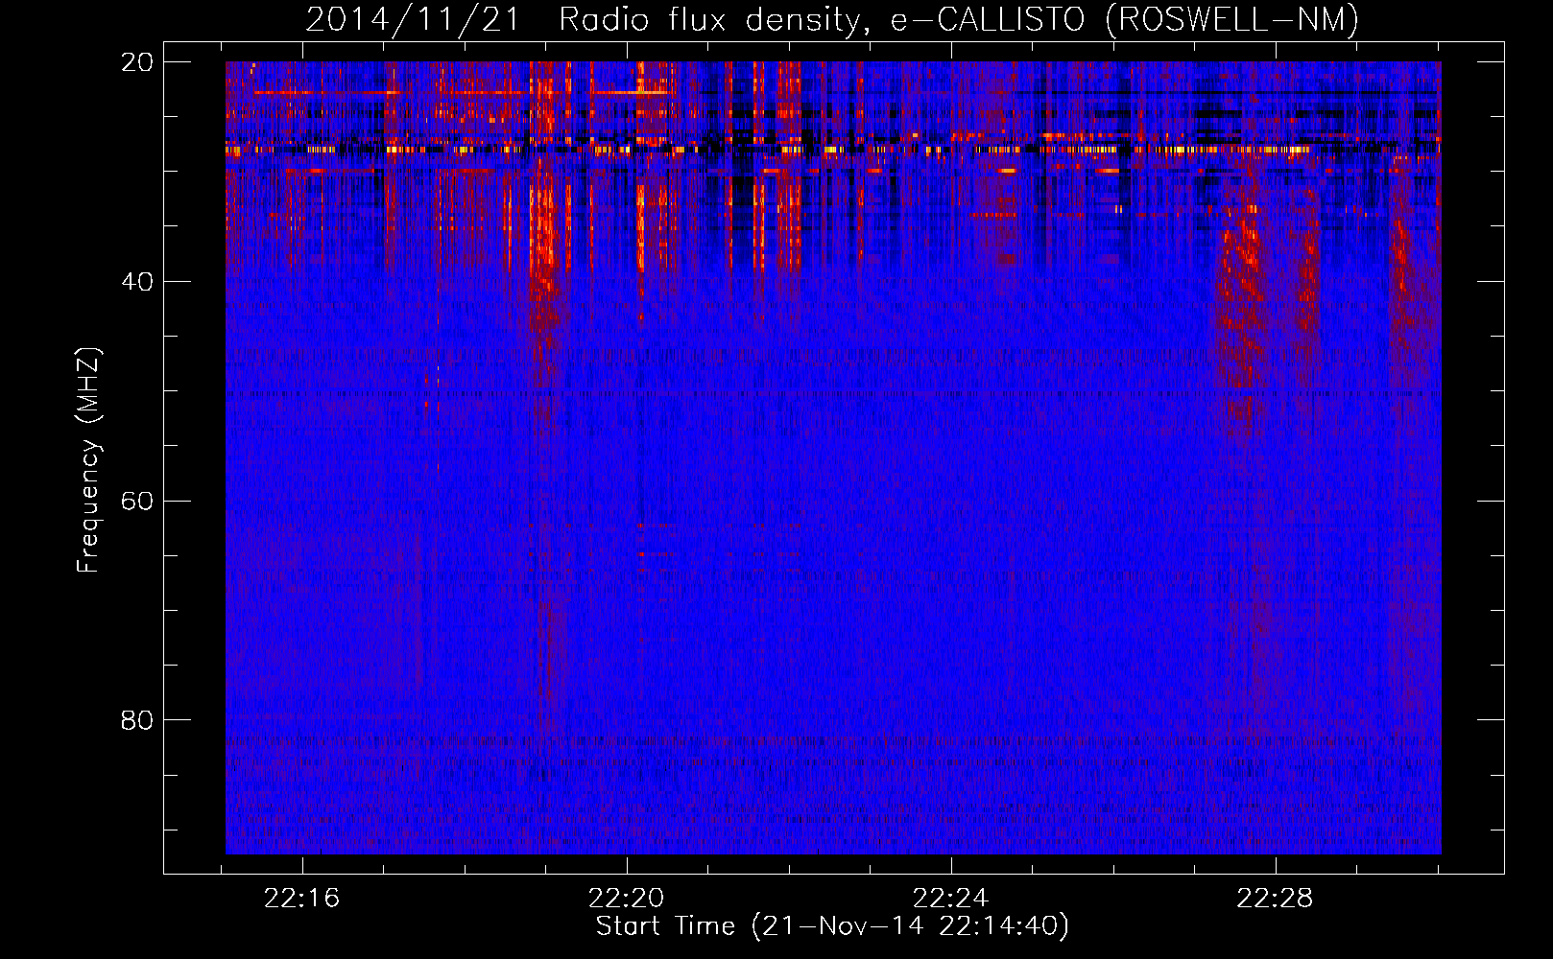
Task: Click the 22:20 time tick label
Action: [x=627, y=899]
